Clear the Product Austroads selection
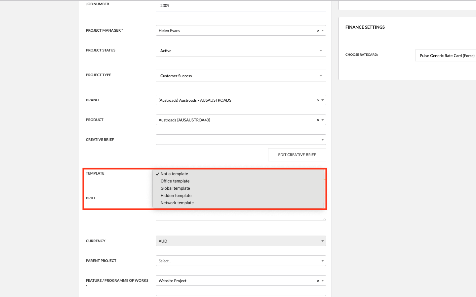 point(318,120)
